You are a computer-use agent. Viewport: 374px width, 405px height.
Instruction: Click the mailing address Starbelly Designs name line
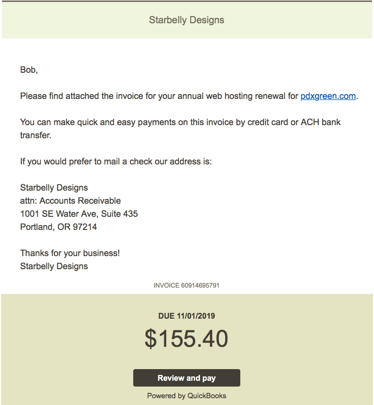point(54,188)
